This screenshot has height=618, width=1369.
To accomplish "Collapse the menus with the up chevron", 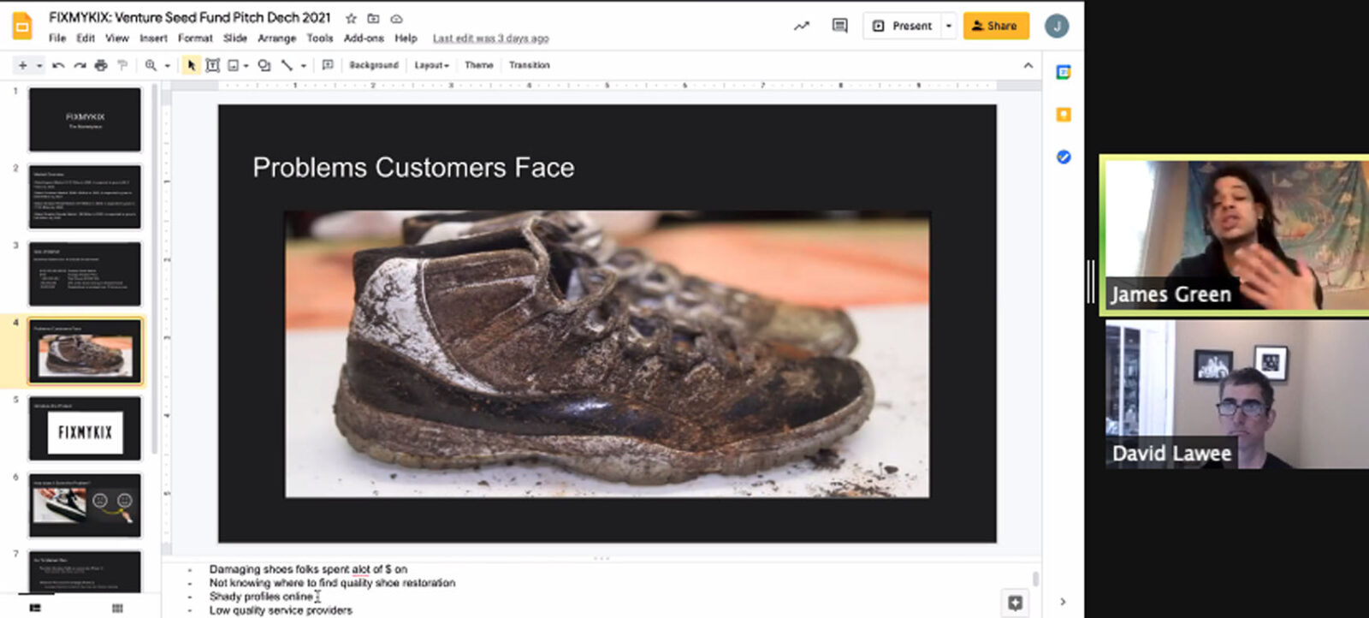I will click(1028, 65).
